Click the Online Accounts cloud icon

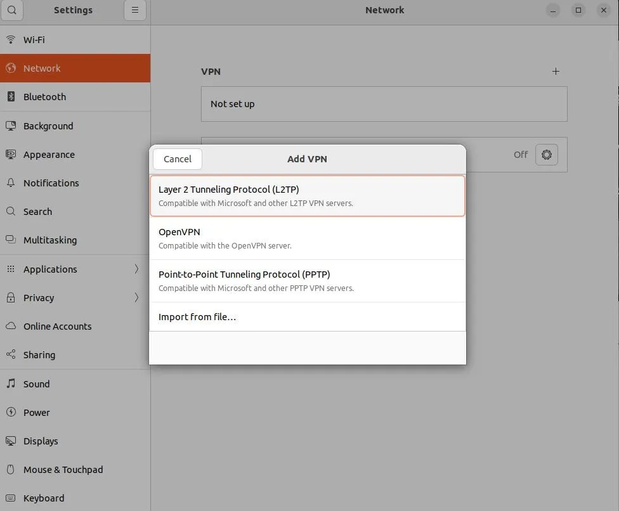point(11,326)
